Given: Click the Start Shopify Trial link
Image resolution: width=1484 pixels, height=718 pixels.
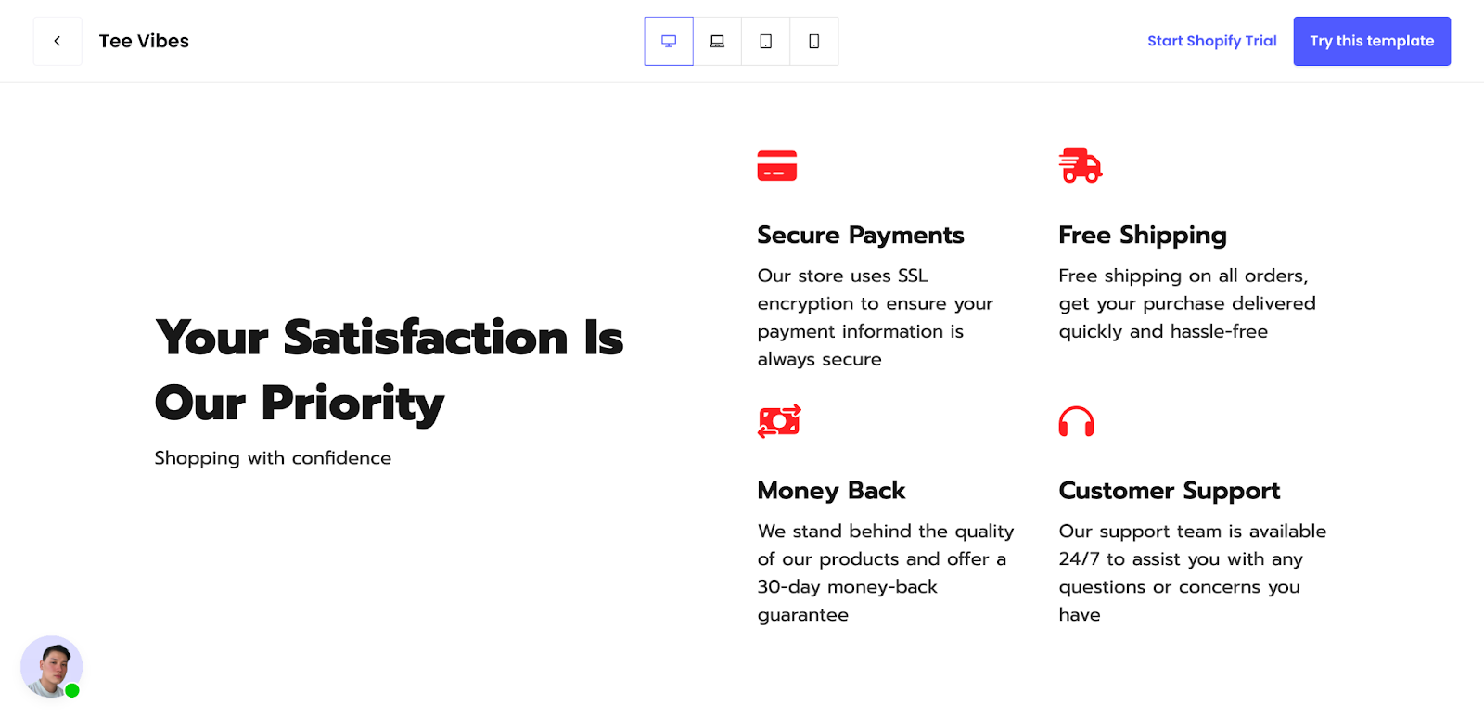Looking at the screenshot, I should pyautogui.click(x=1211, y=41).
